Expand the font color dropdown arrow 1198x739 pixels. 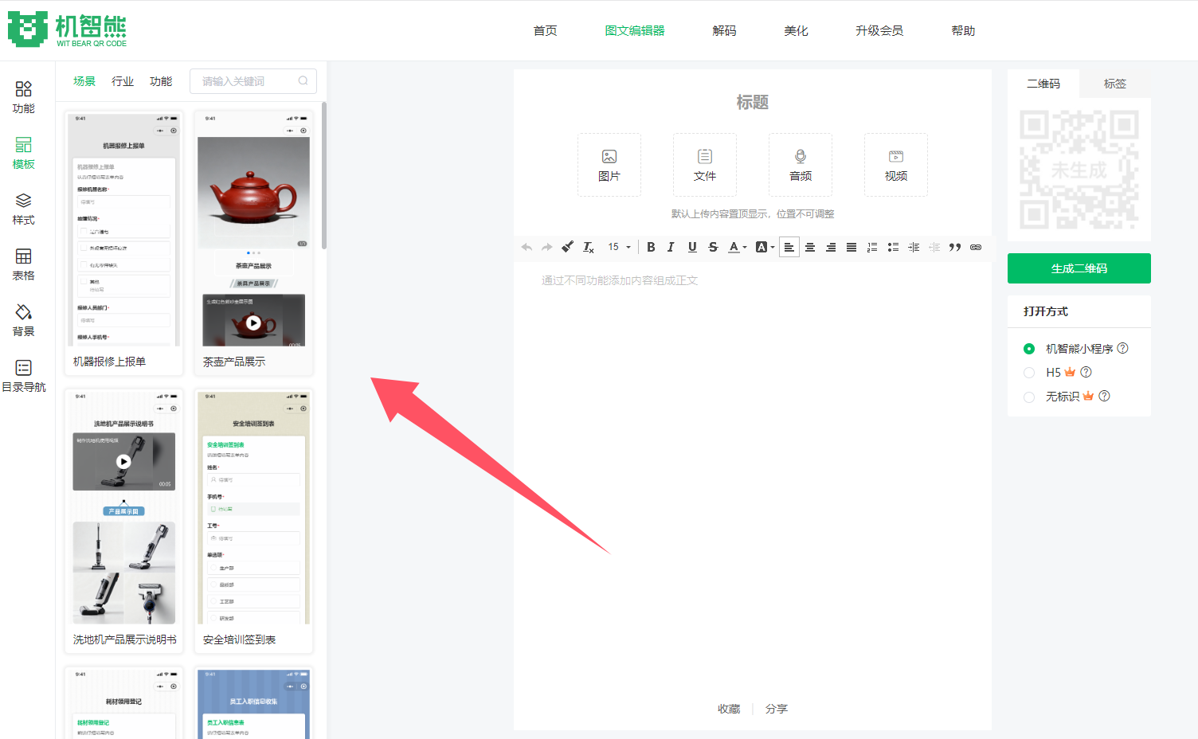pyautogui.click(x=745, y=248)
